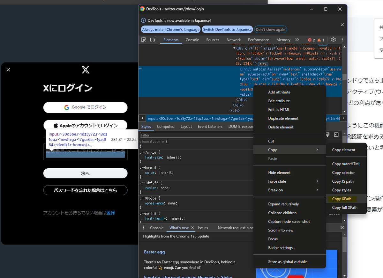Click Don't show again button

tap(270, 30)
